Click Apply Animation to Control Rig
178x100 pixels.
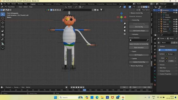click(x=139, y=44)
